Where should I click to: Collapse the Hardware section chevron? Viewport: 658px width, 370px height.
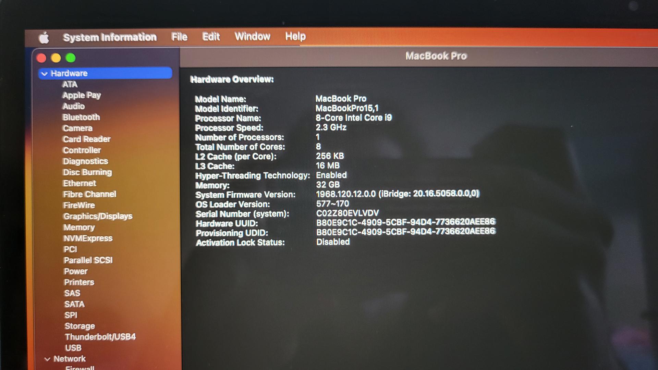pyautogui.click(x=44, y=74)
